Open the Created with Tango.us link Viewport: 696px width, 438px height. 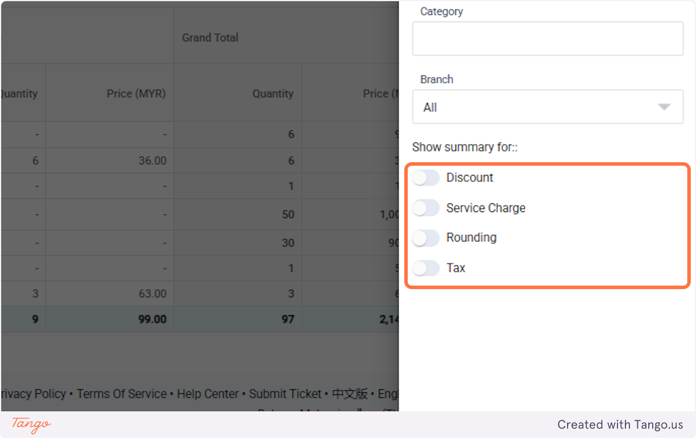[x=621, y=425]
